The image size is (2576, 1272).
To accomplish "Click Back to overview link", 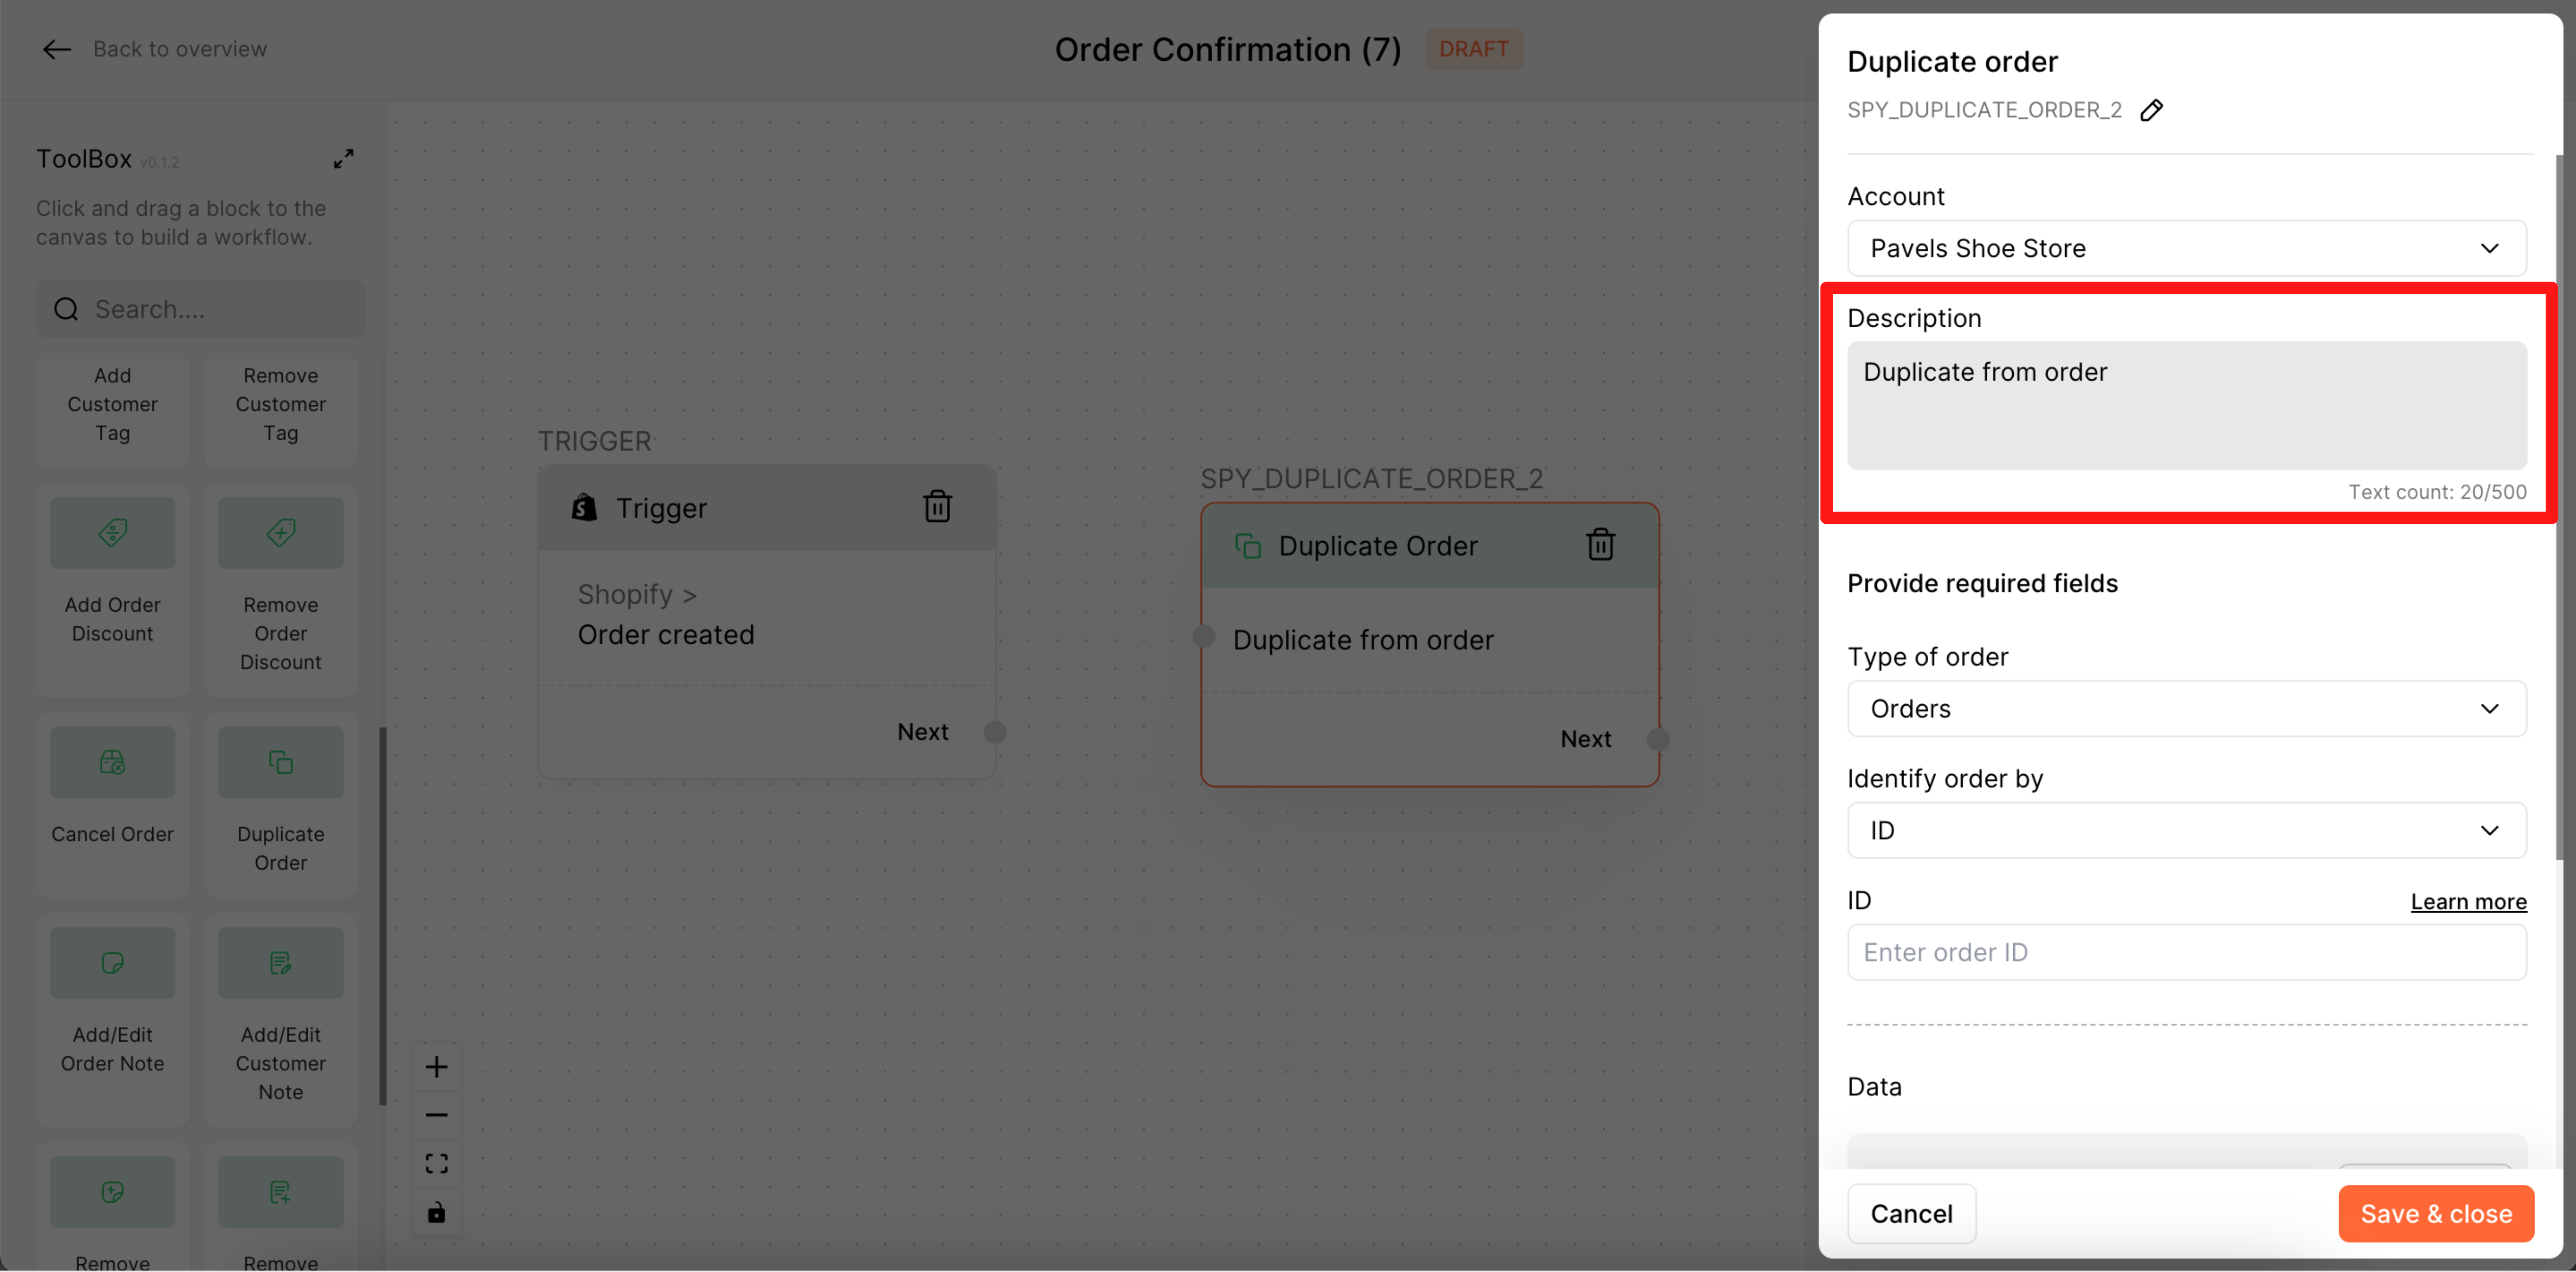I will point(180,49).
